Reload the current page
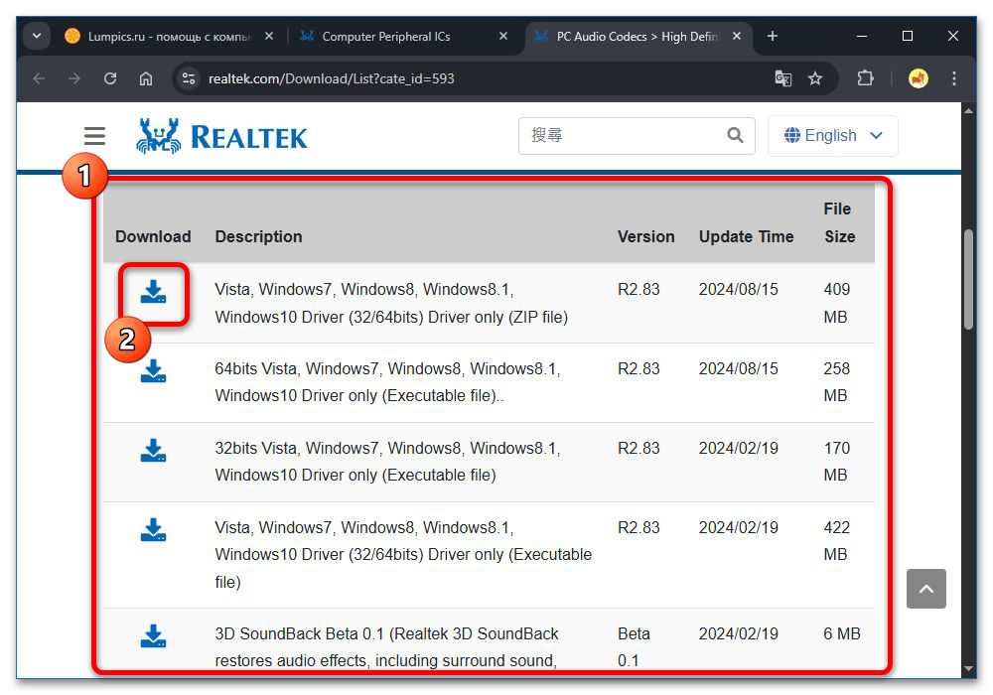The width and height of the screenshot is (993, 695). click(x=110, y=78)
